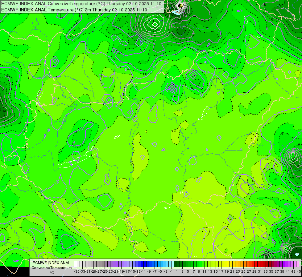302x277 pixels.
Task: Pick the yellow swatch above label 17
Action: pos(220,264)
